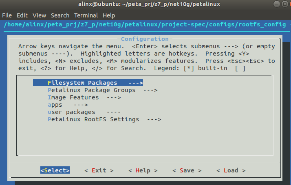Viewport: 291px width, 185px height.
Task: Open the Terminal menu
Action: point(86,15)
